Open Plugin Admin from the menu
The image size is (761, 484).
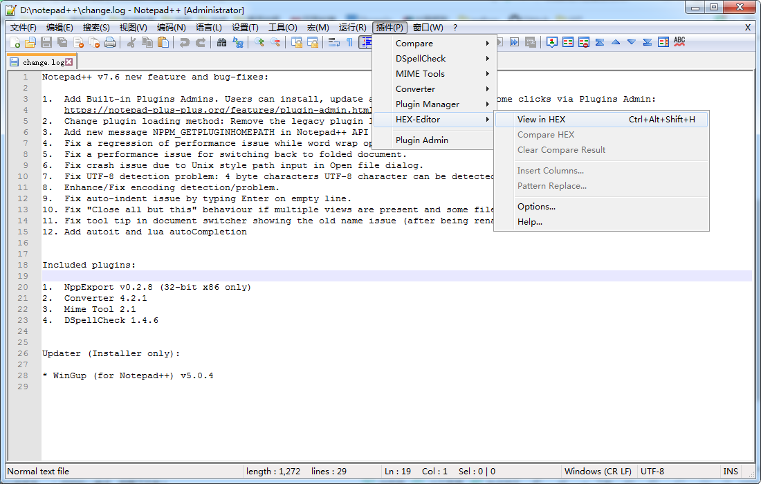434,140
